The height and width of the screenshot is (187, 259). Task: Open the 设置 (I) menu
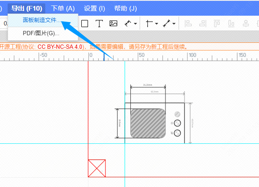coord(94,8)
